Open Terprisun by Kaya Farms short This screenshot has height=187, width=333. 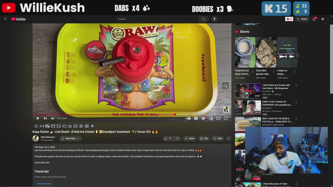point(245,52)
